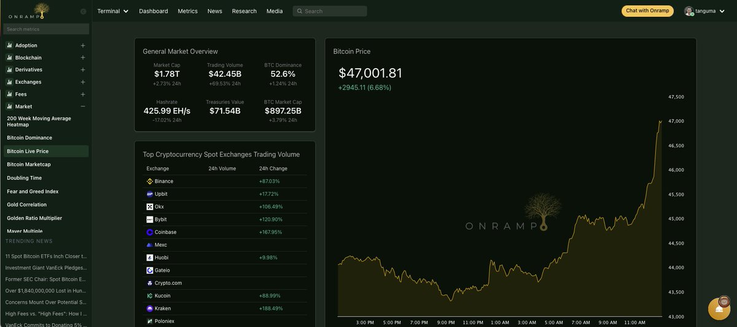Open the tanguma user avatar
Screen dimensions: 737x327
(x=688, y=11)
